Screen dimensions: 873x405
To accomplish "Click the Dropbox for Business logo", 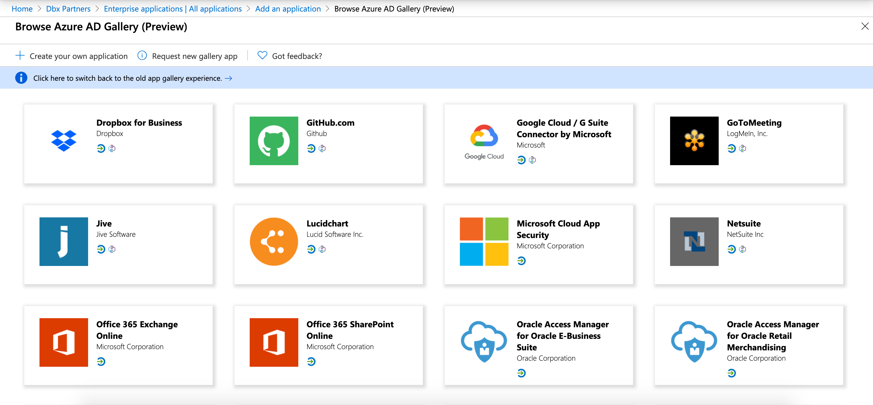I will click(x=64, y=141).
